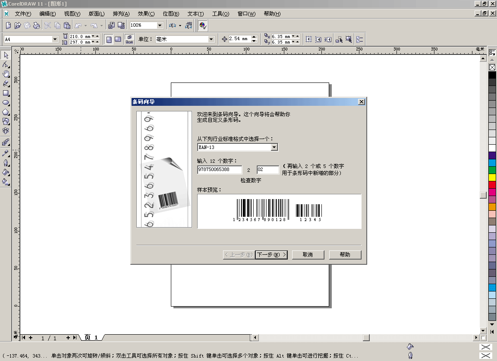Click the no-color X swatch in palette
The width and height of the screenshot is (497, 361).
[x=492, y=67]
